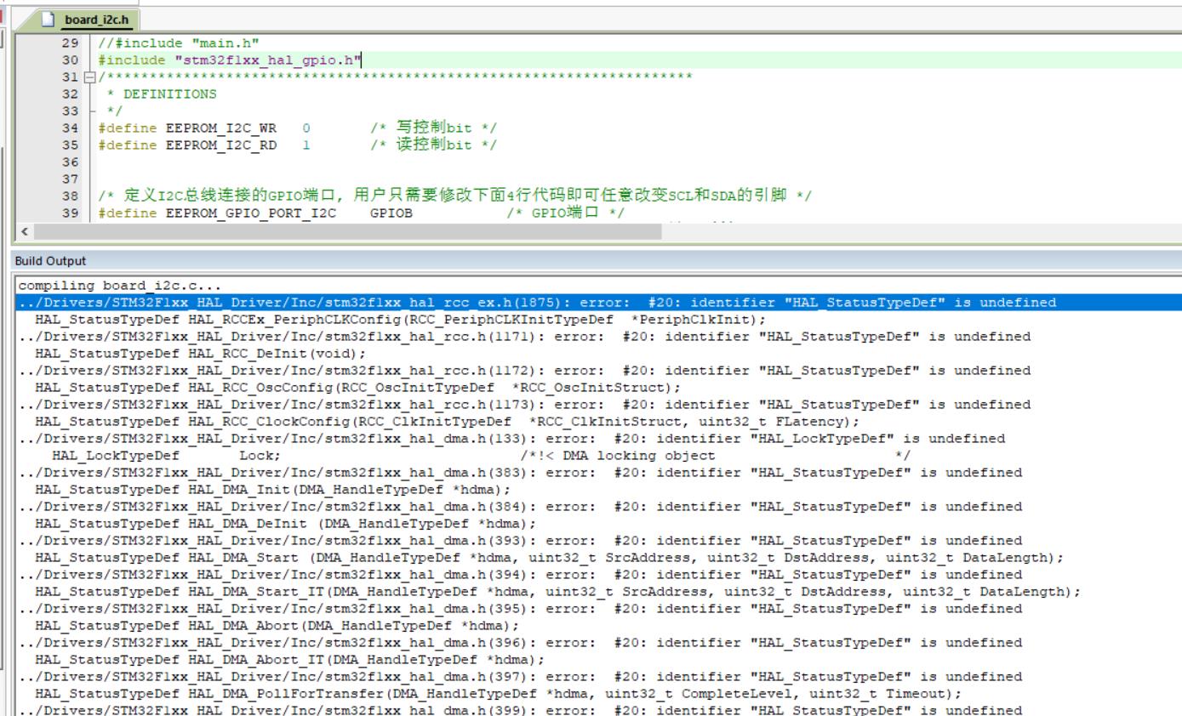Viewport: 1182px width, 716px height.
Task: Click the editor's left scroll arrow
Action: pyautogui.click(x=23, y=231)
